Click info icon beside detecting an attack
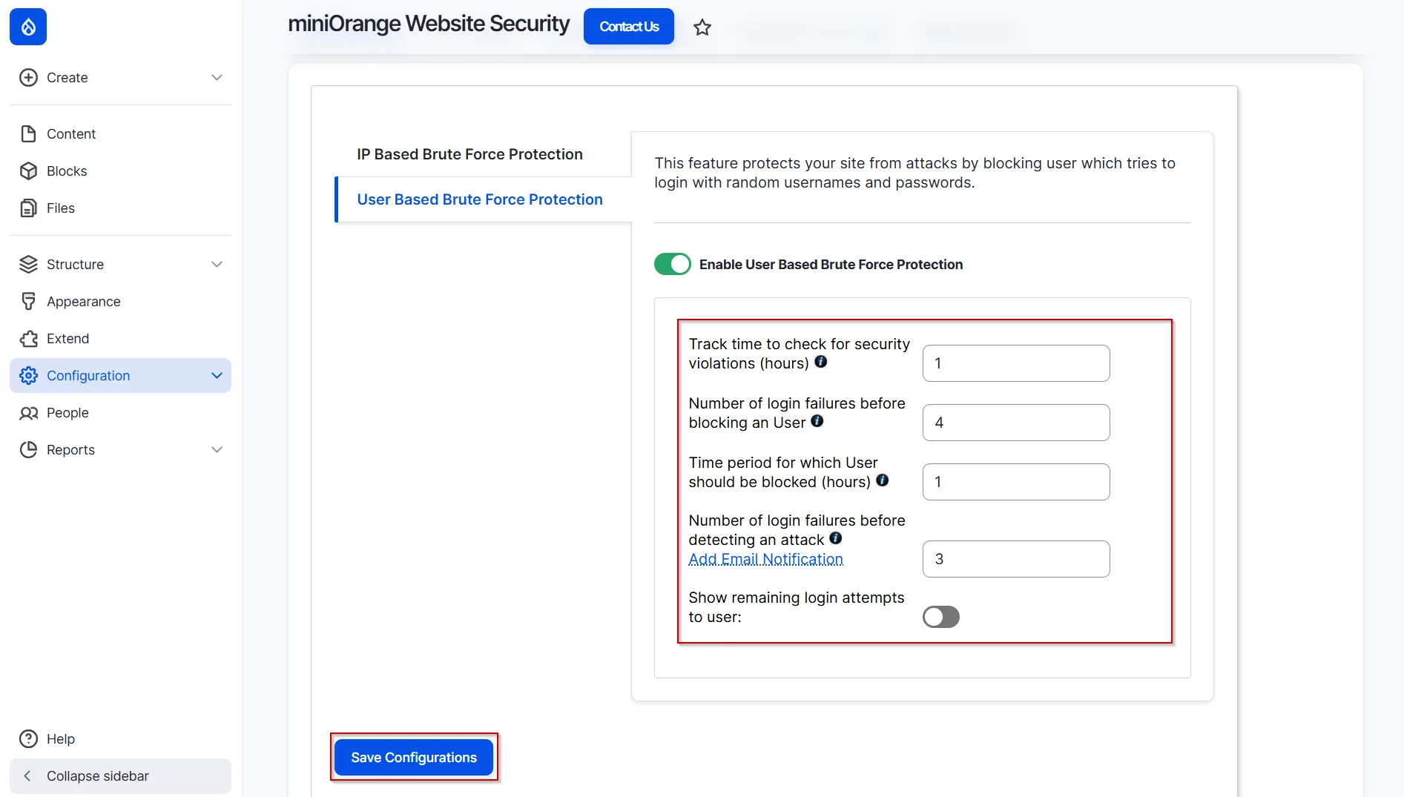Screen dimensions: 1404x797 pyautogui.click(x=836, y=538)
